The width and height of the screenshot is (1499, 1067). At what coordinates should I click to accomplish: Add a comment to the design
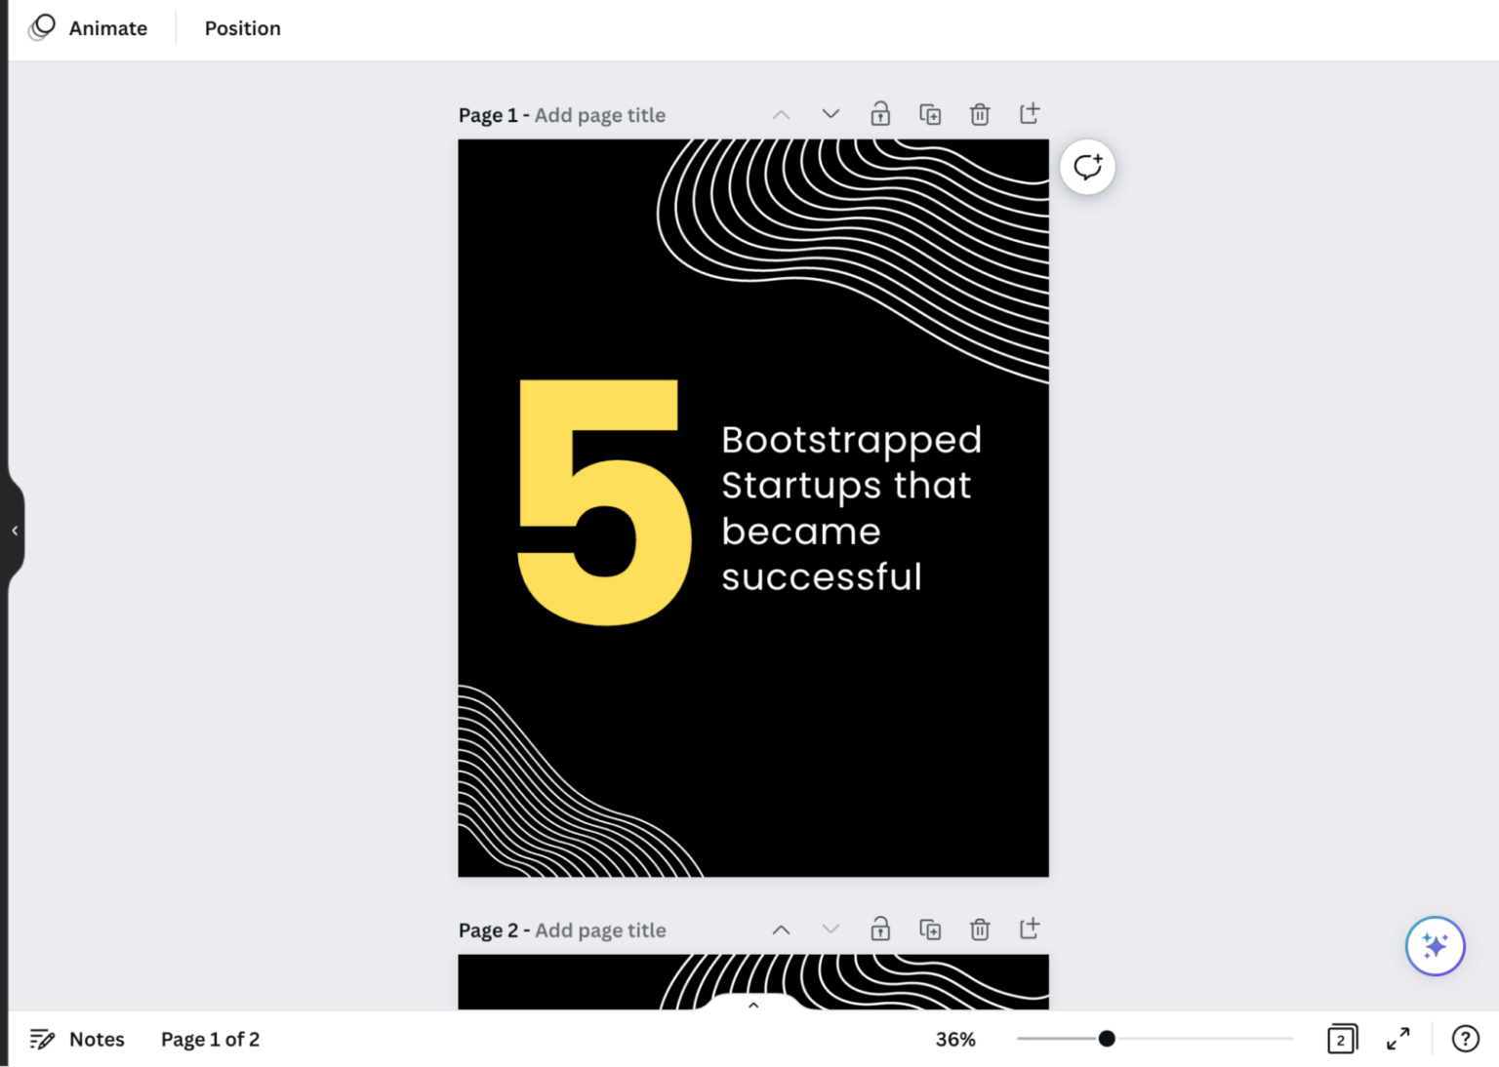pyautogui.click(x=1087, y=166)
